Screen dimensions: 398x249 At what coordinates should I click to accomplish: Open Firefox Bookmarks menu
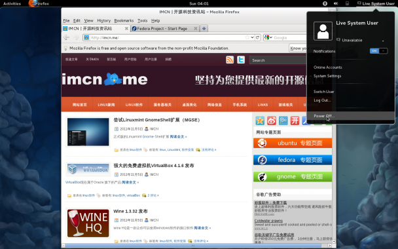[x=124, y=20]
